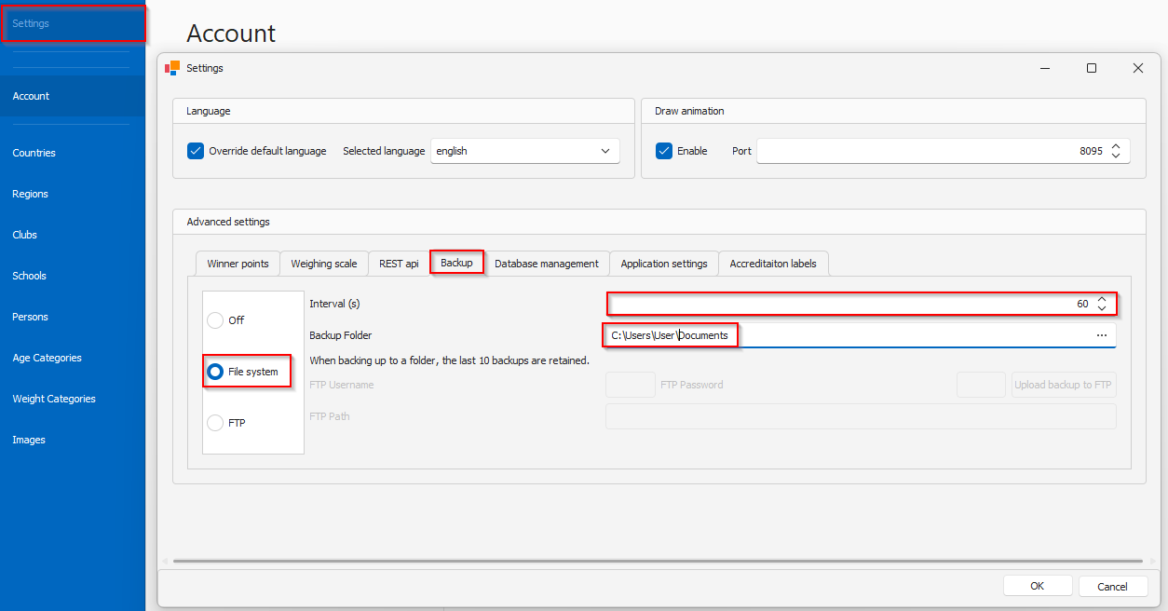This screenshot has width=1168, height=611.
Task: Switch to the REST api tab
Action: [x=399, y=264]
